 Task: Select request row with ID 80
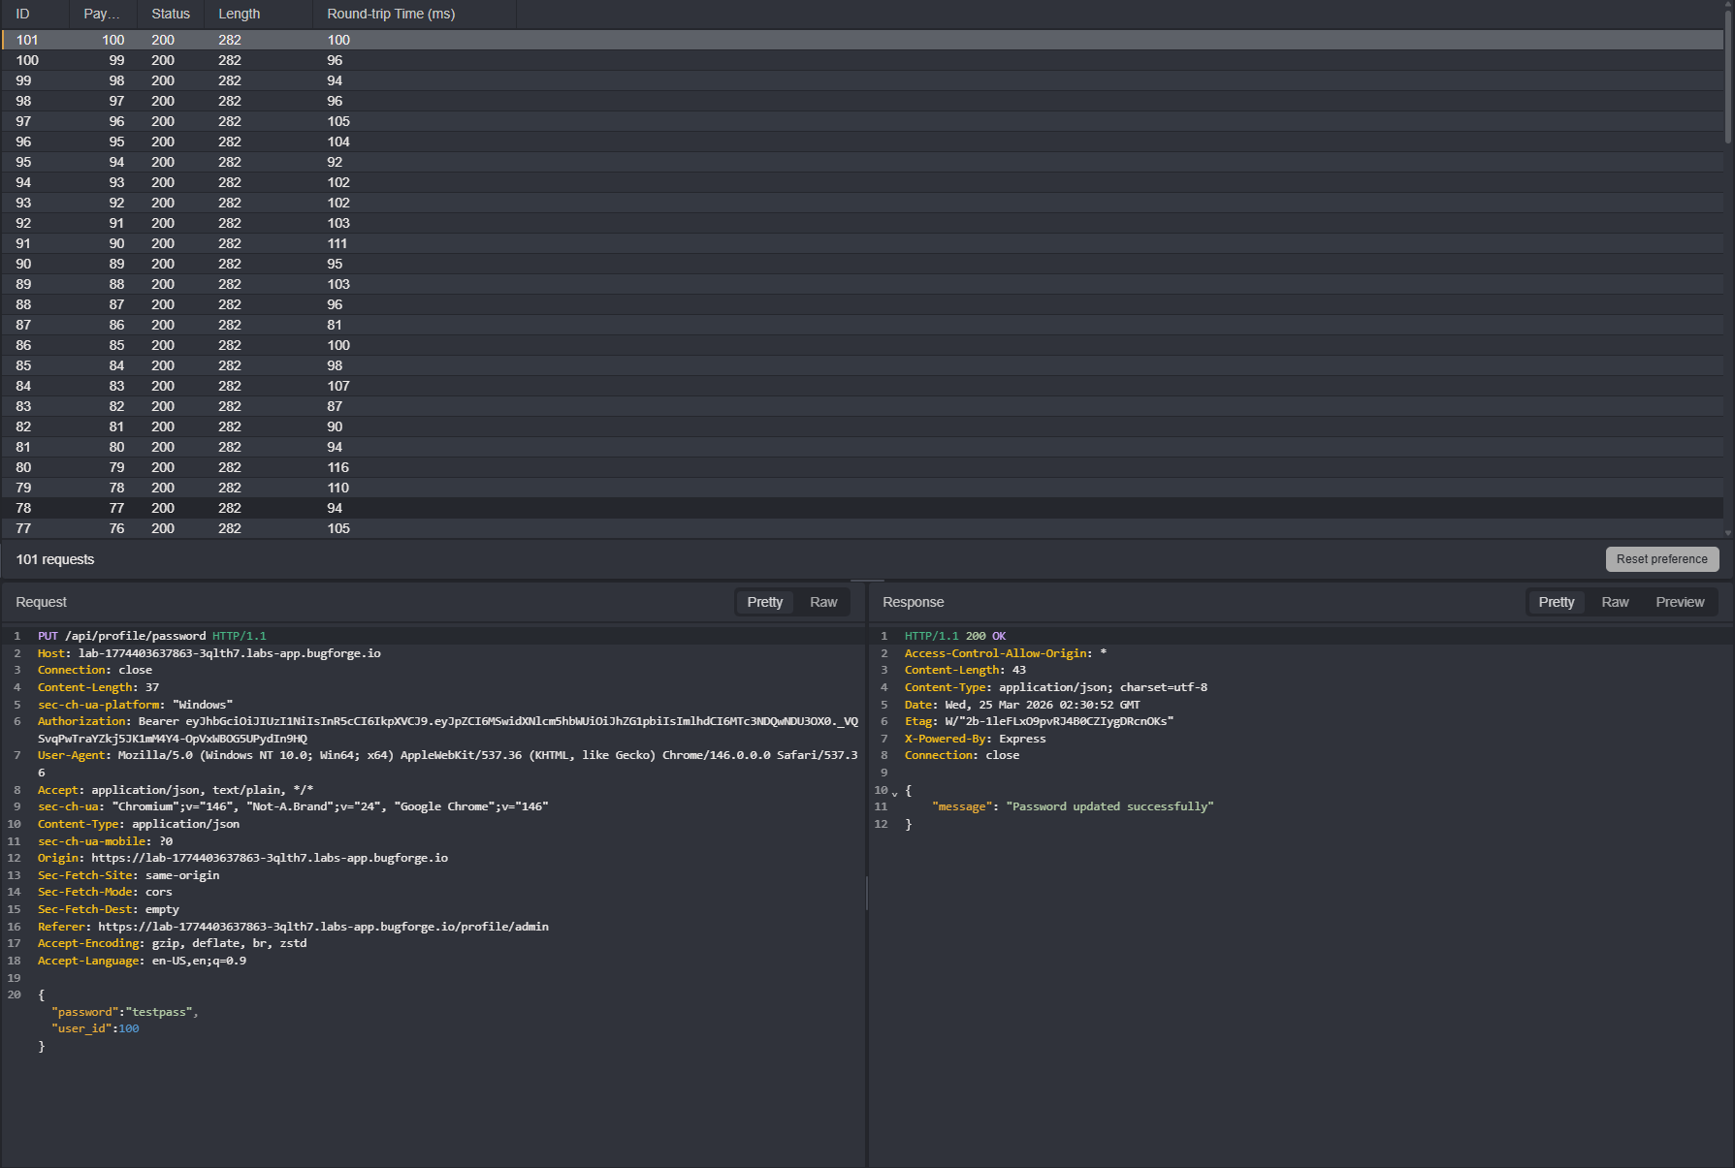pyautogui.click(x=862, y=467)
